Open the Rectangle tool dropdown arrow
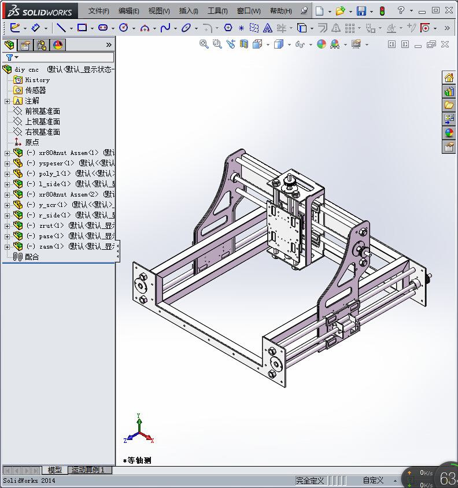The image size is (458, 488). coord(92,28)
